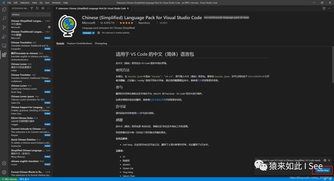
Task: Switch to the Changelog tab
Action: click(x=101, y=43)
